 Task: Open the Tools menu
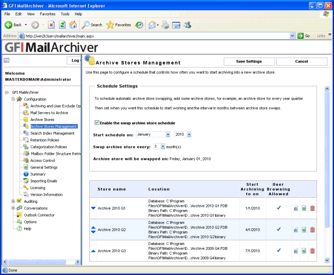click(x=65, y=14)
